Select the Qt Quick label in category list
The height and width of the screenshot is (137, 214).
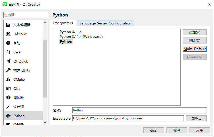pyautogui.click(x=20, y=61)
